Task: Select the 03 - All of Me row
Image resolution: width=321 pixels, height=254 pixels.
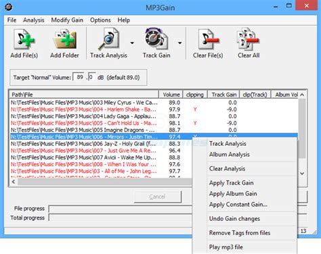Action: (x=101, y=171)
